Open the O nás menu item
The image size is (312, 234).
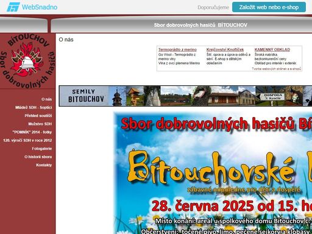(46, 99)
